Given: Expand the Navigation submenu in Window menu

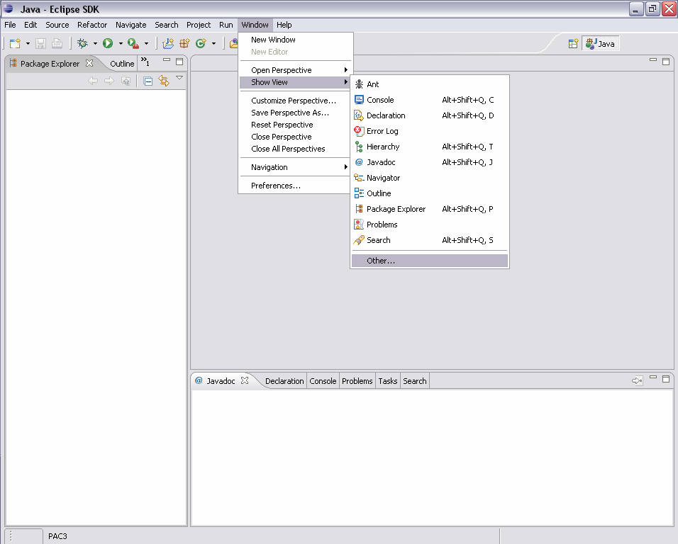Looking at the screenshot, I should [295, 167].
